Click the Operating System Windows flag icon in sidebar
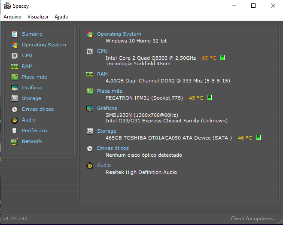 point(15,45)
